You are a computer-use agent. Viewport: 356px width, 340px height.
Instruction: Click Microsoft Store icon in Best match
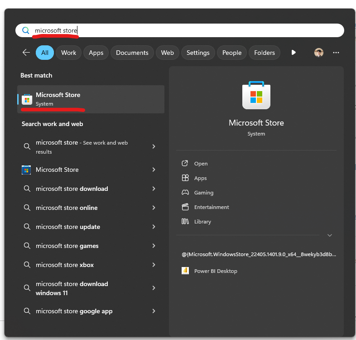pos(27,99)
